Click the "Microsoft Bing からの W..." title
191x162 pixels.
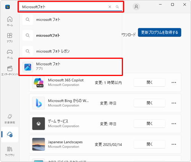pyautogui.click(x=68, y=101)
